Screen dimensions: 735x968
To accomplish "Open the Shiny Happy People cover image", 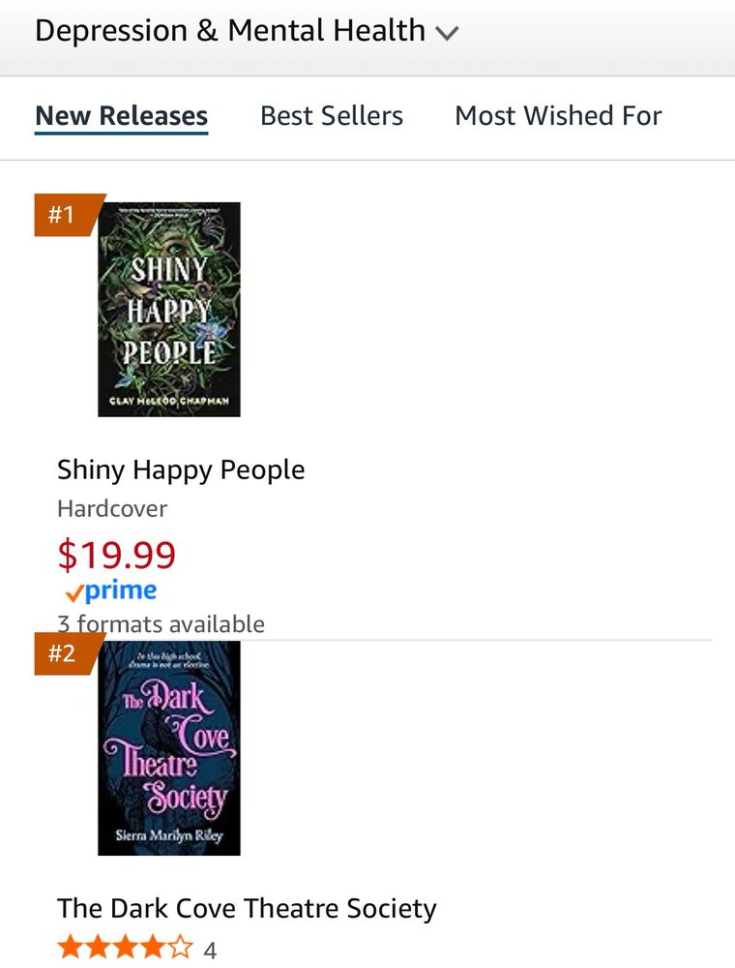I will click(x=169, y=310).
